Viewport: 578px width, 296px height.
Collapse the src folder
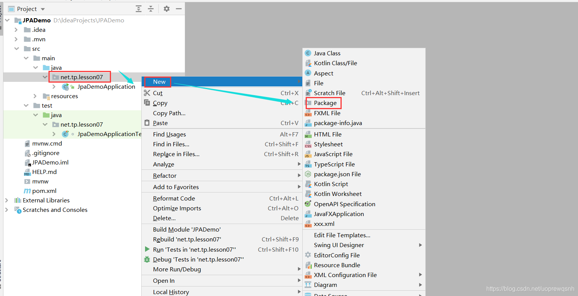click(16, 49)
